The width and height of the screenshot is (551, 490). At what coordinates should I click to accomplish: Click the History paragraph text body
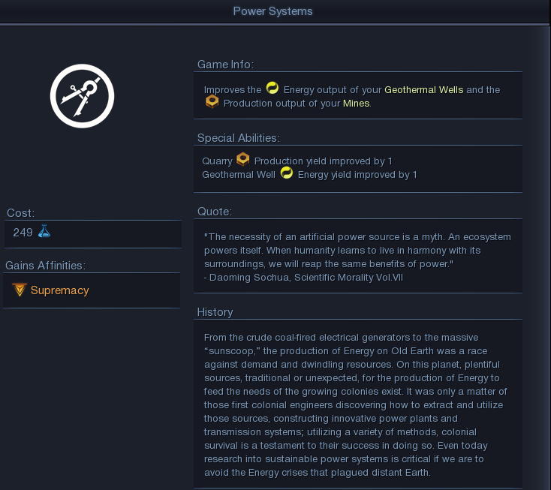(356, 405)
